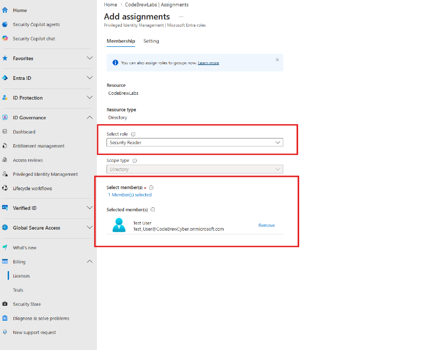Click the Test User avatar
Image resolution: width=426 pixels, height=350 pixels.
(119, 225)
